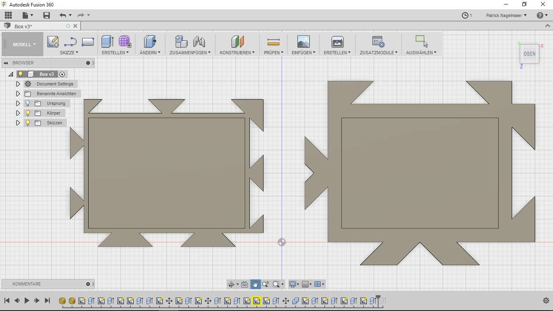Click the Save icon in the toolbar
553x311 pixels.
47,15
